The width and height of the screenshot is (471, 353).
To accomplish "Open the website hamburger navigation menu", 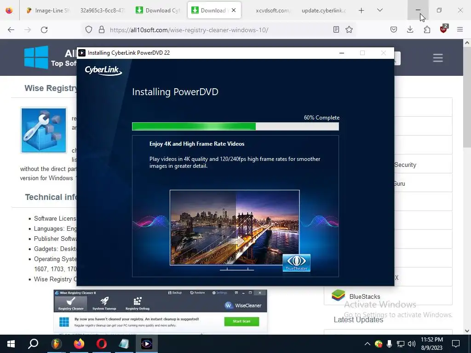I will pos(438,58).
